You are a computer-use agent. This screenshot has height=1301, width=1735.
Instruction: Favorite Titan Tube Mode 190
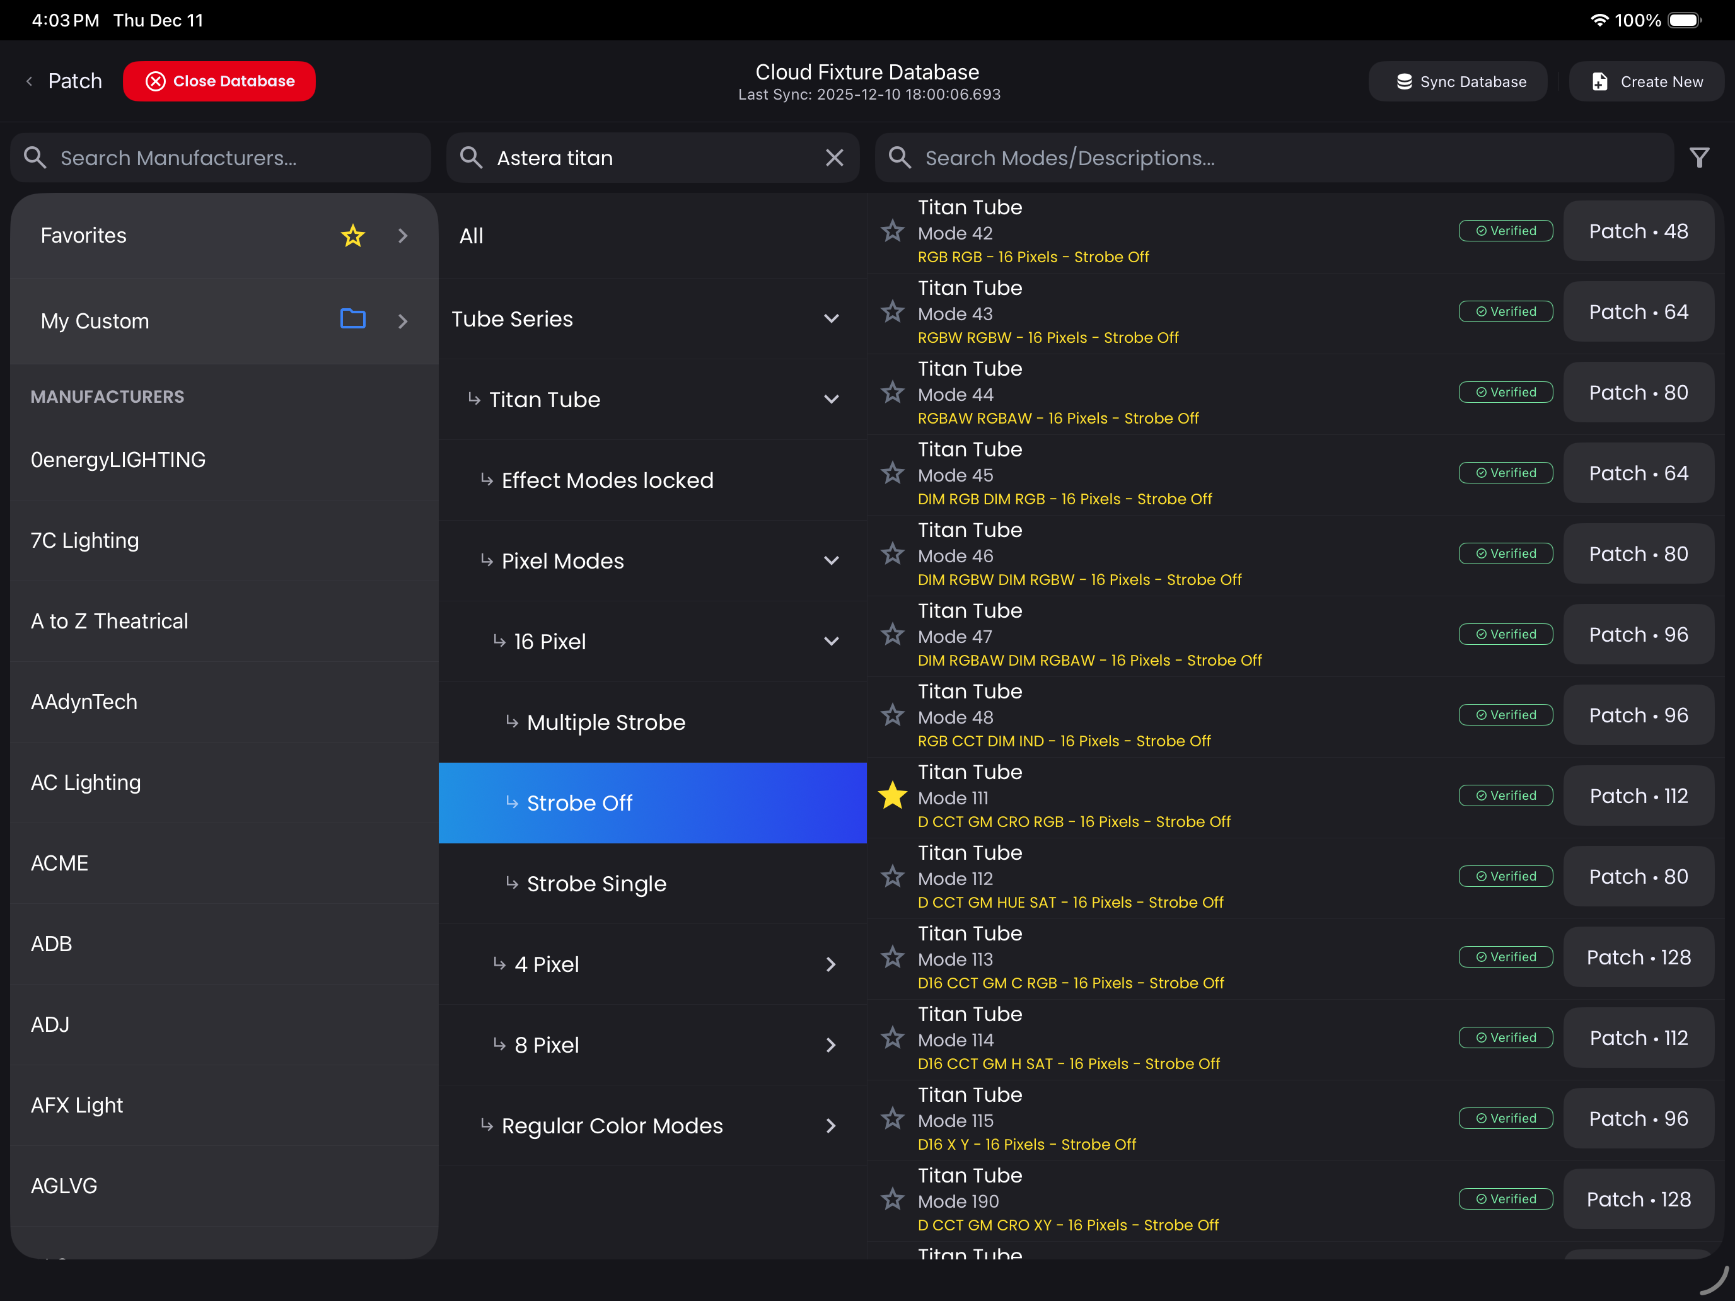(892, 1199)
